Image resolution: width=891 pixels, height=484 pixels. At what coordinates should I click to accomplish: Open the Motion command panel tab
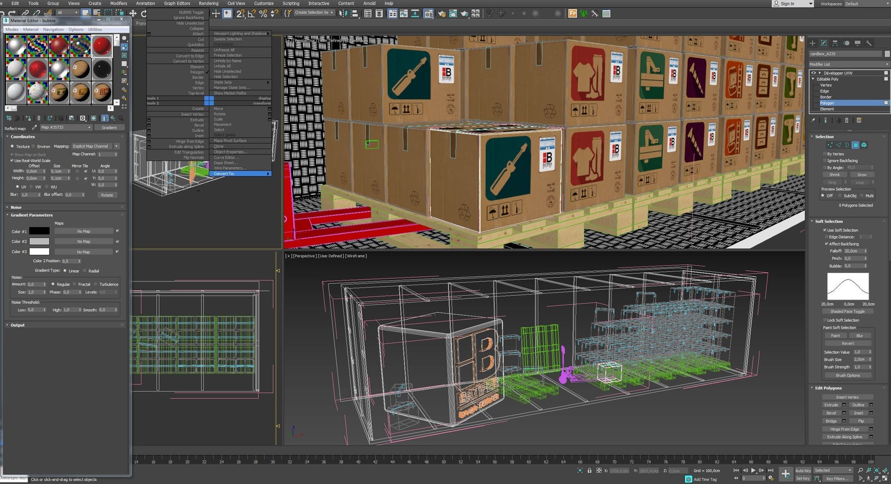tap(846, 43)
